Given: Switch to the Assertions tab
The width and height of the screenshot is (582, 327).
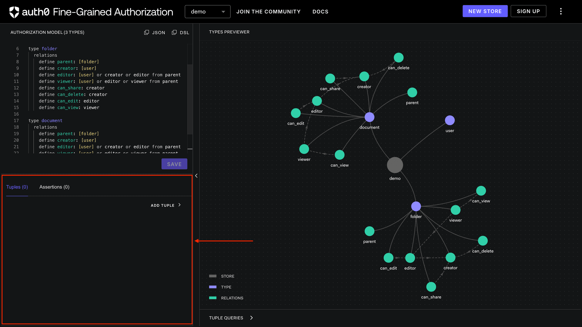Looking at the screenshot, I should pyautogui.click(x=54, y=187).
